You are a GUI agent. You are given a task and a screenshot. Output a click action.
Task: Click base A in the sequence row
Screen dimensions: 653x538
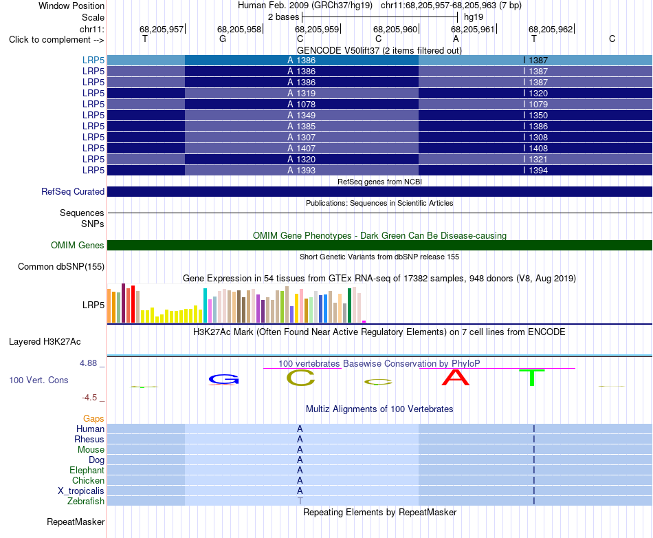click(456, 39)
